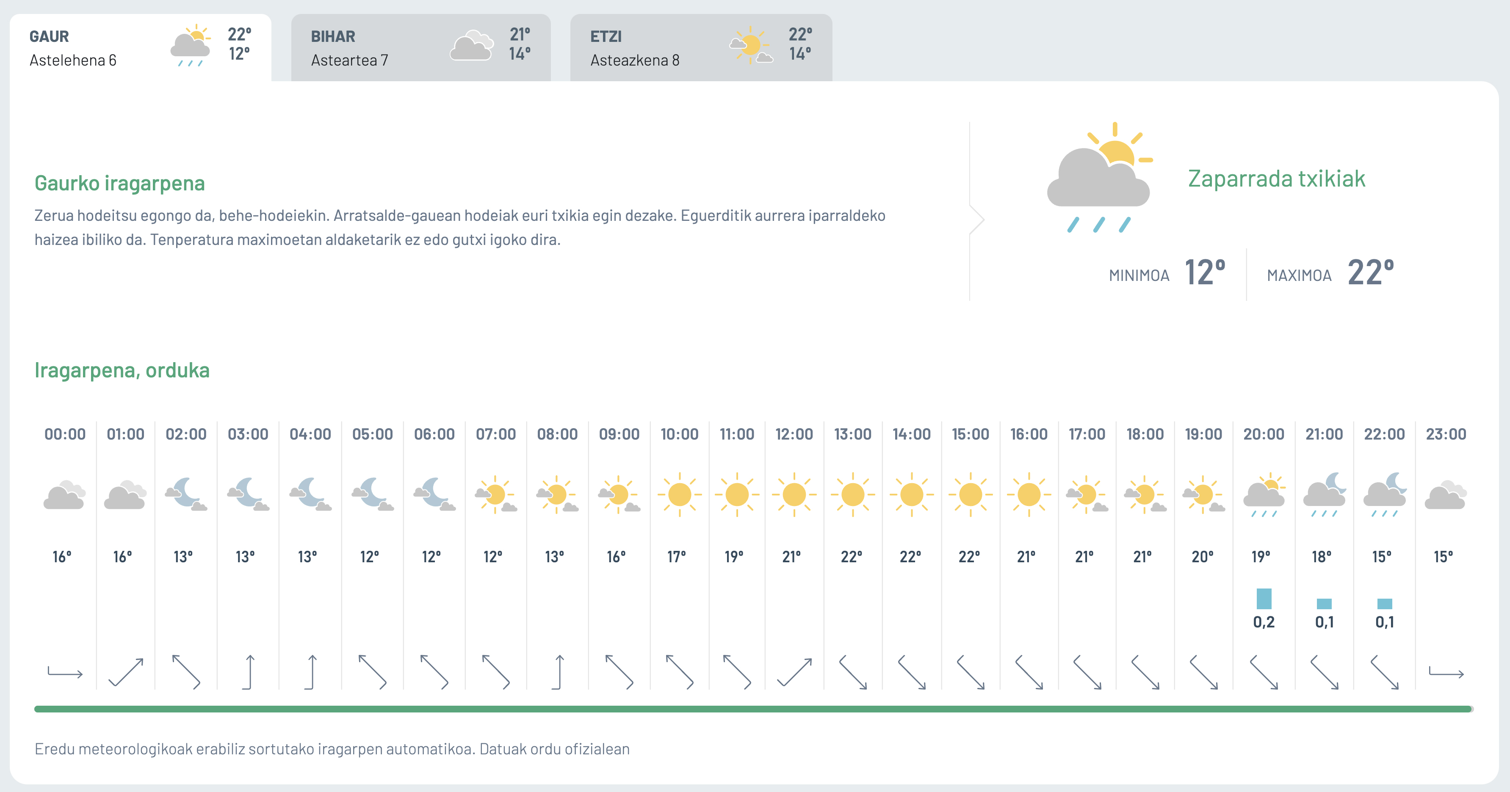Click the 0,2 precipitation bar at 20:00

pyautogui.click(x=1264, y=599)
